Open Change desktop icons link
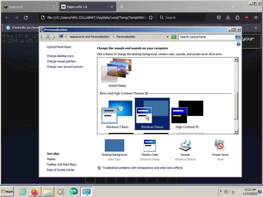 tap(60, 56)
